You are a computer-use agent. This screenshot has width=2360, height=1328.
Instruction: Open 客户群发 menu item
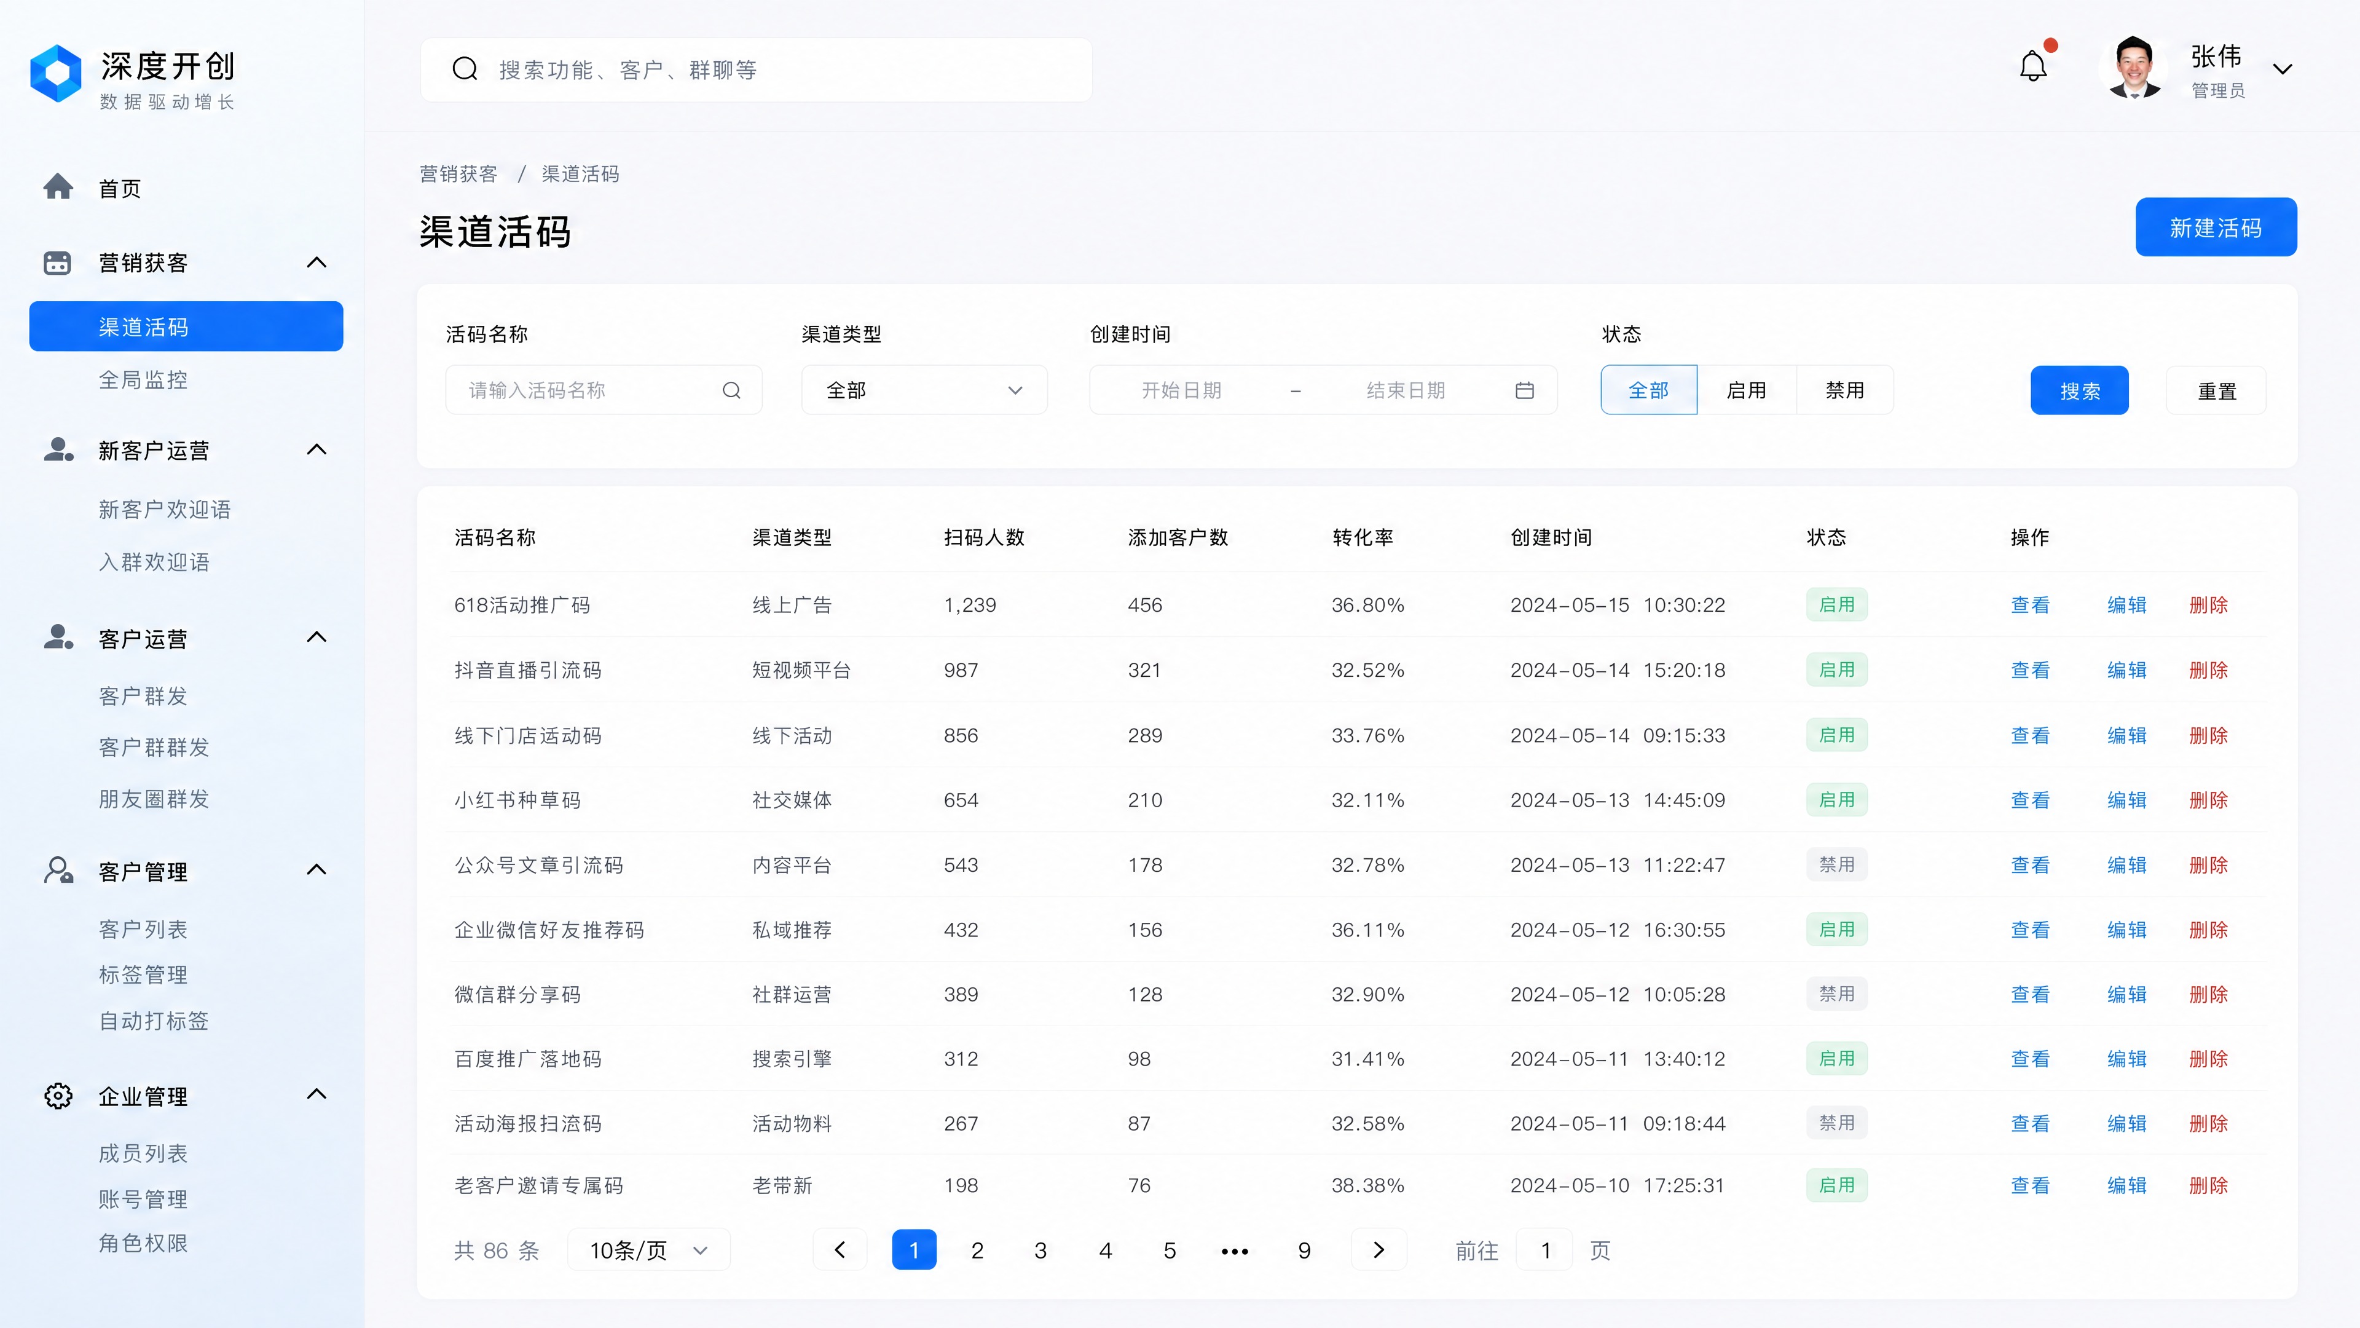point(144,697)
